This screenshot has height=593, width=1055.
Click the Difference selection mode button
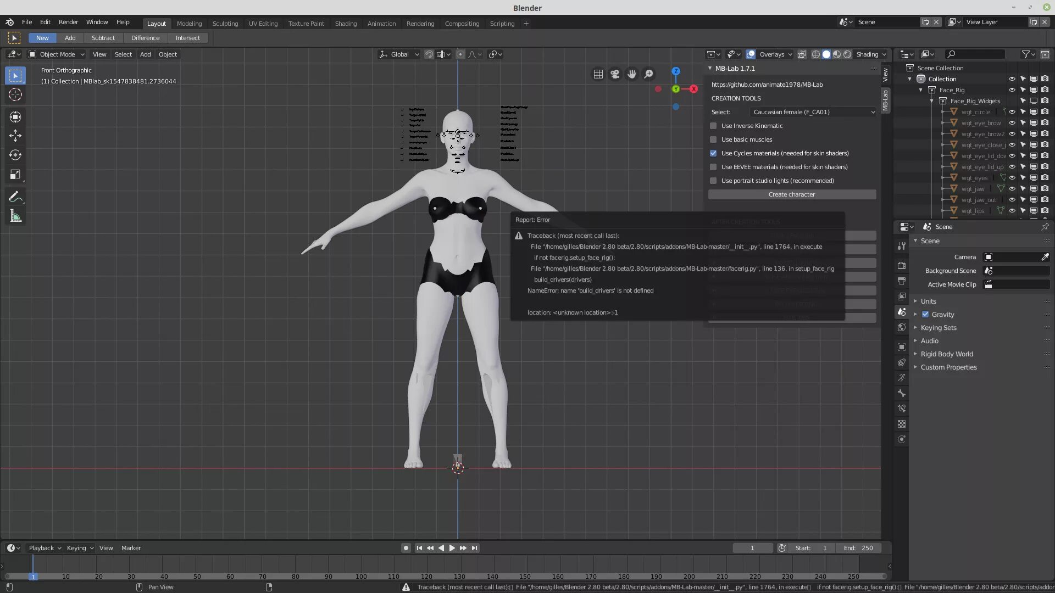(145, 38)
